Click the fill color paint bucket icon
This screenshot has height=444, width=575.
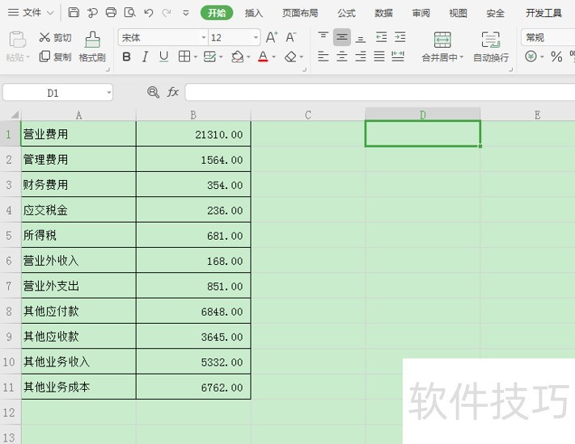click(x=237, y=57)
